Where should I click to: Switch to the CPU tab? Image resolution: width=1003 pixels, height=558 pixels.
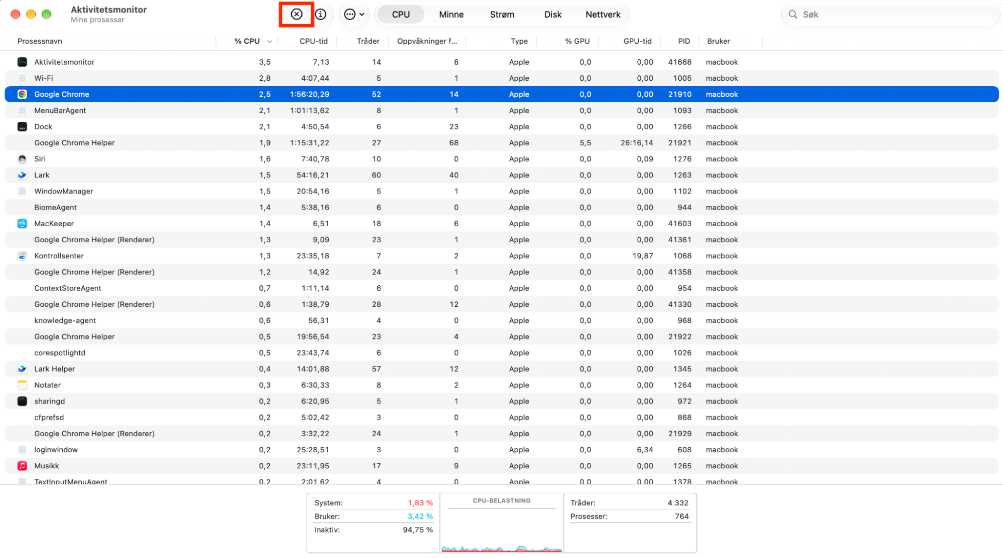(400, 14)
